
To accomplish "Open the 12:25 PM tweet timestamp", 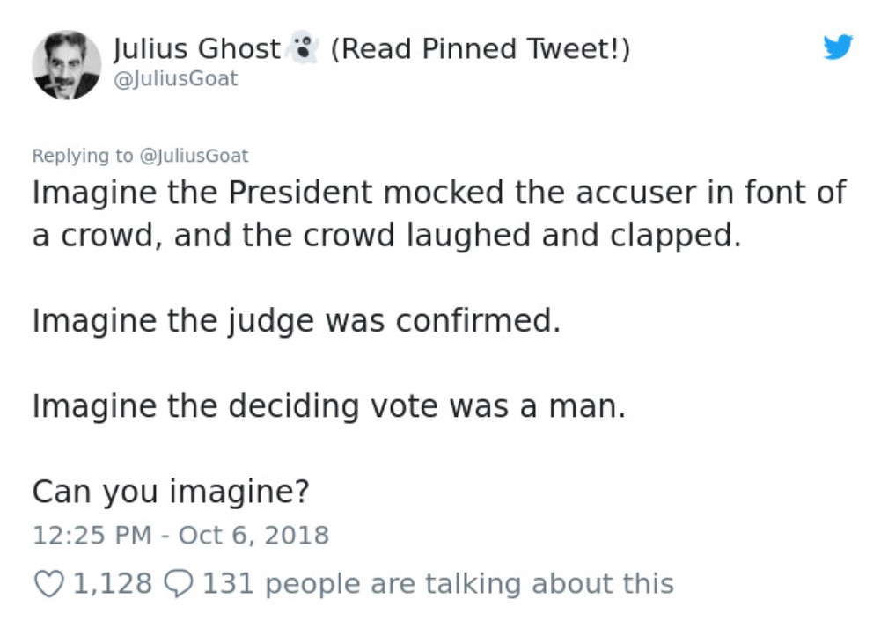I will [92, 535].
